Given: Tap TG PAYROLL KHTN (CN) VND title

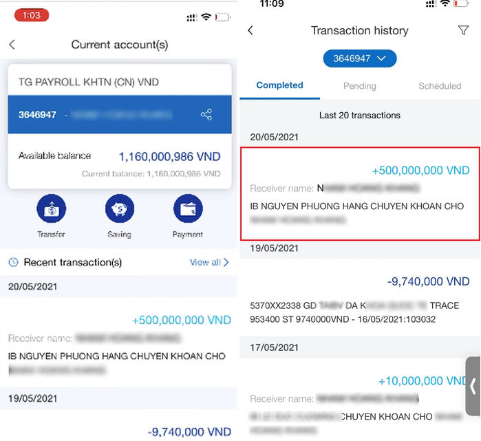Looking at the screenshot, I should [89, 82].
